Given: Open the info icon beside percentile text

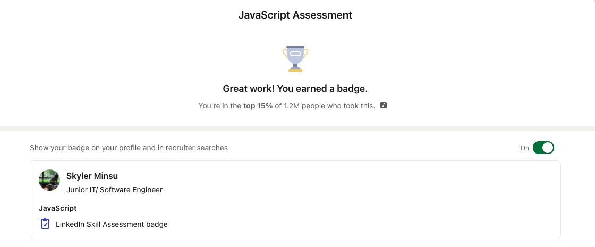Looking at the screenshot, I should [384, 106].
